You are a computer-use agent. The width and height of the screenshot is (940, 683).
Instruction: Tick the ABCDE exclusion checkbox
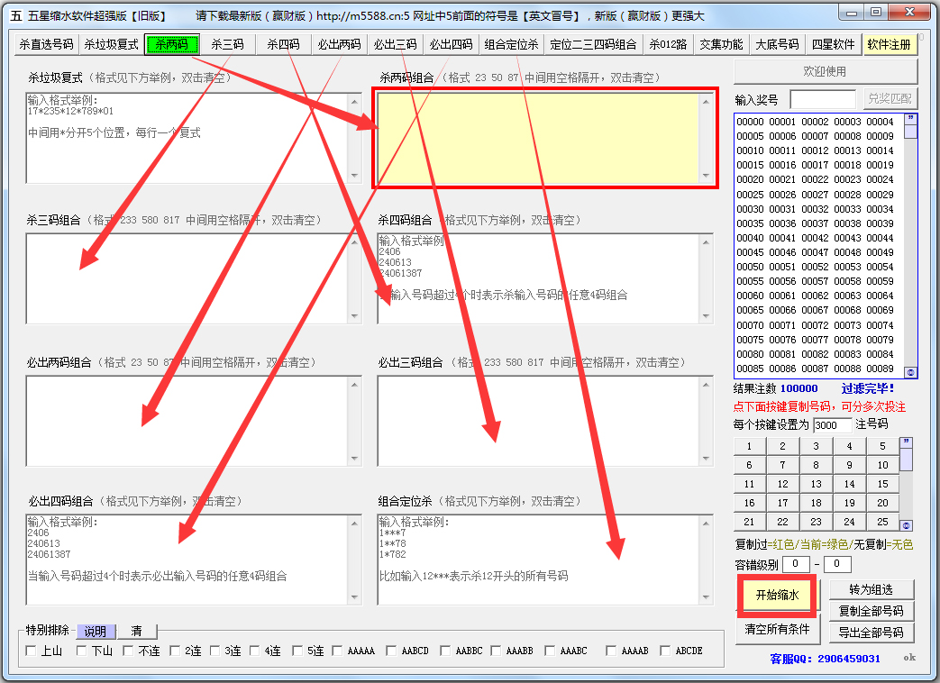[666, 651]
